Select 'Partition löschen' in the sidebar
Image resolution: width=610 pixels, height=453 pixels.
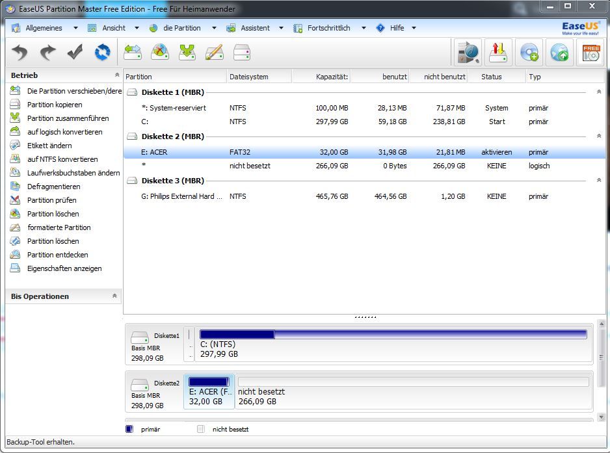tap(59, 214)
